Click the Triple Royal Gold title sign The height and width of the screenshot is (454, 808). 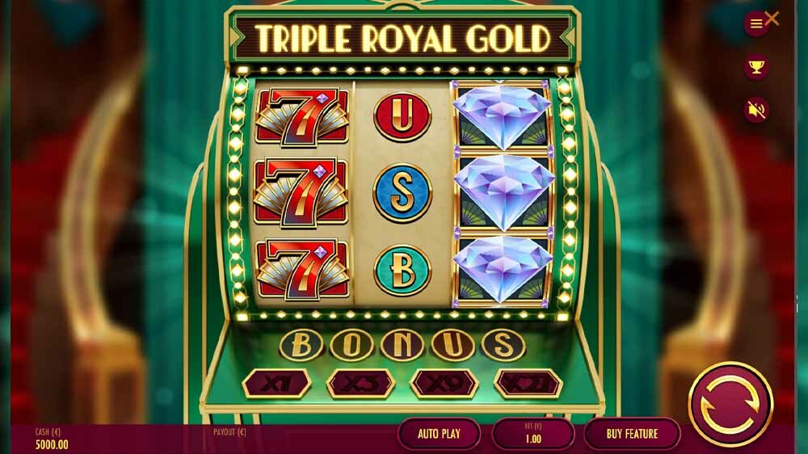403,38
